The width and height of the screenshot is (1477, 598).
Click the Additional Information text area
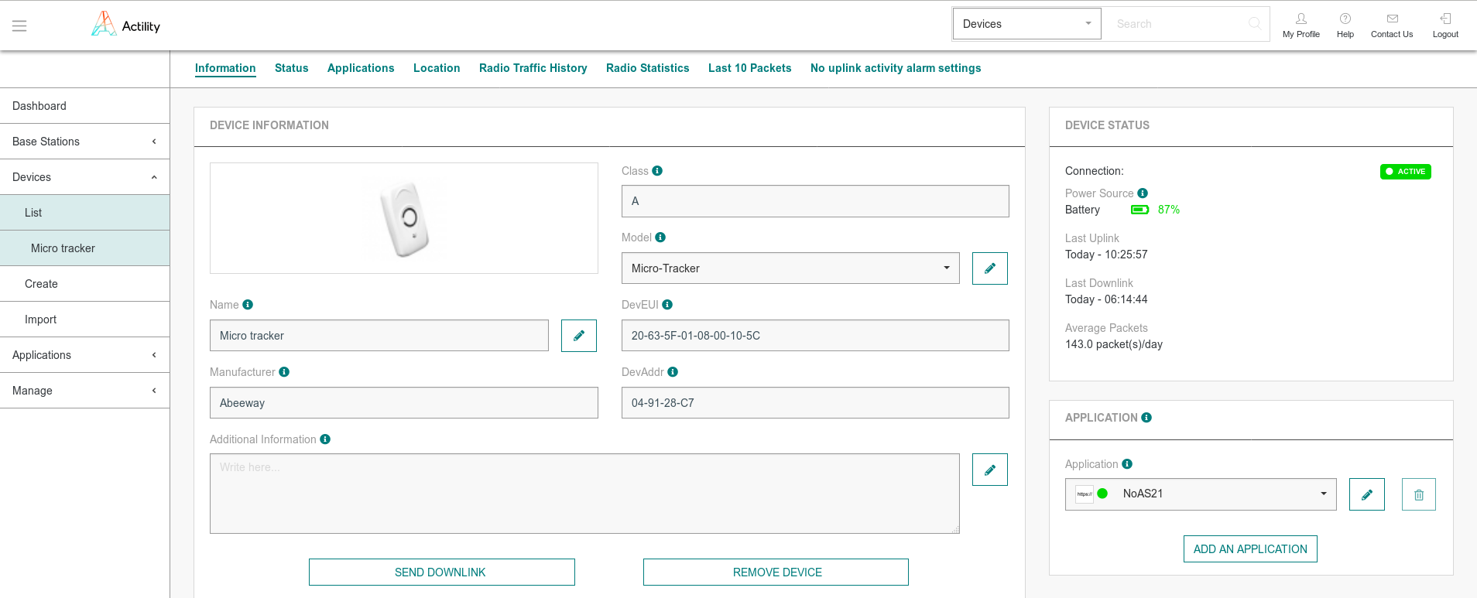click(x=584, y=494)
